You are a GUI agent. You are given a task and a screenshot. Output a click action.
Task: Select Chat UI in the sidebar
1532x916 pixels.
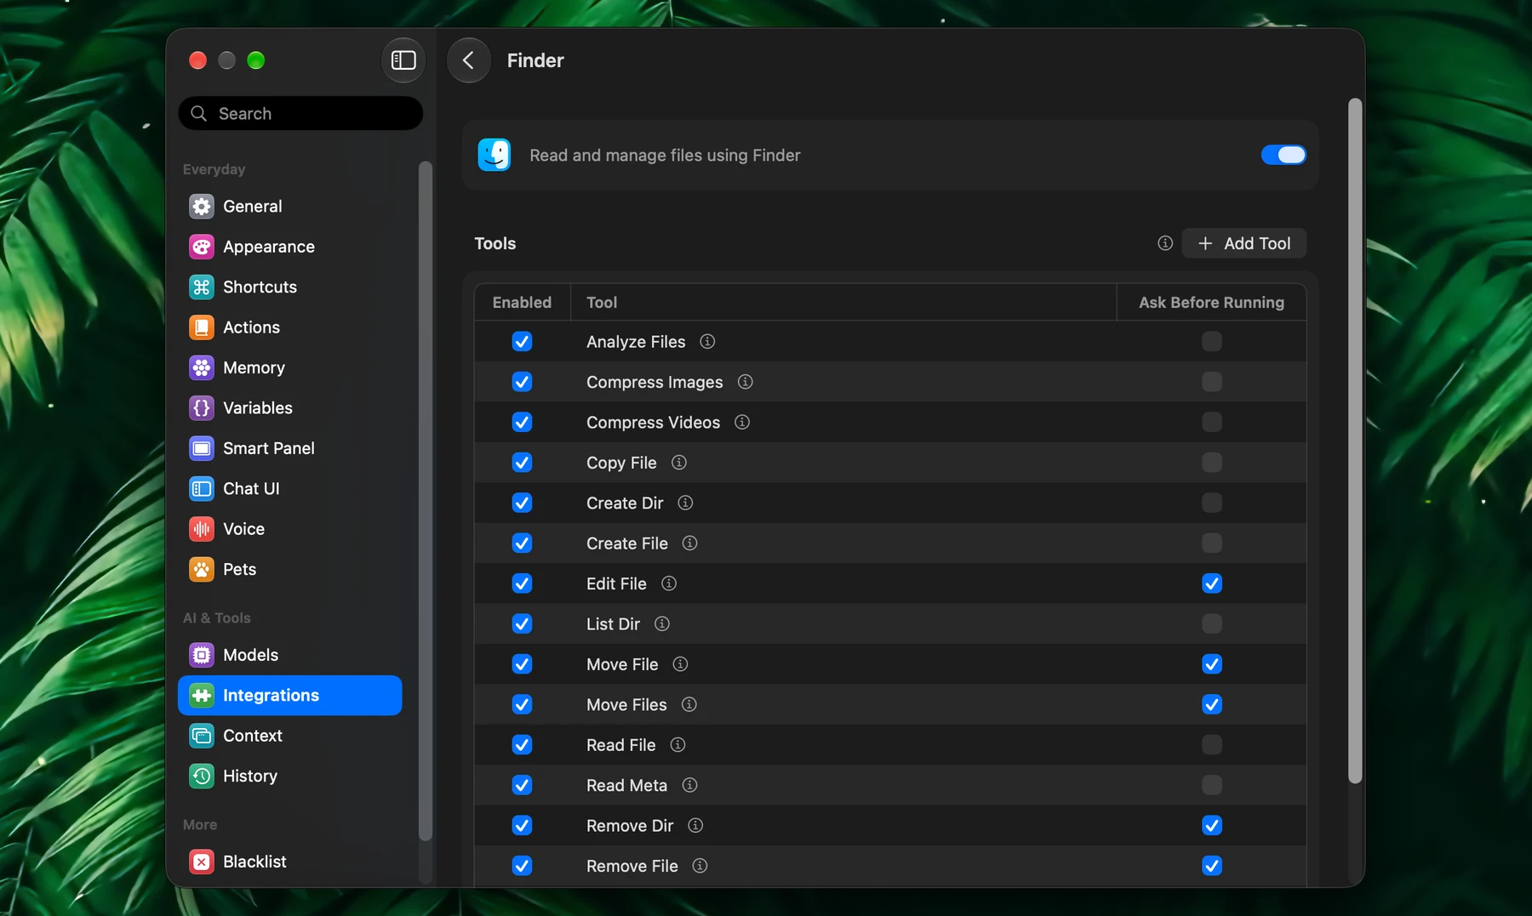(289, 489)
